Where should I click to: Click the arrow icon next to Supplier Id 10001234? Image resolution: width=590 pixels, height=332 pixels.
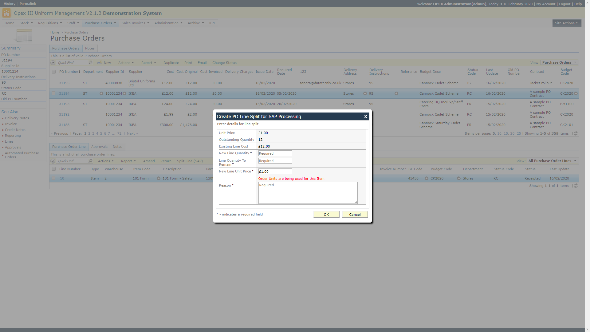(124, 93)
